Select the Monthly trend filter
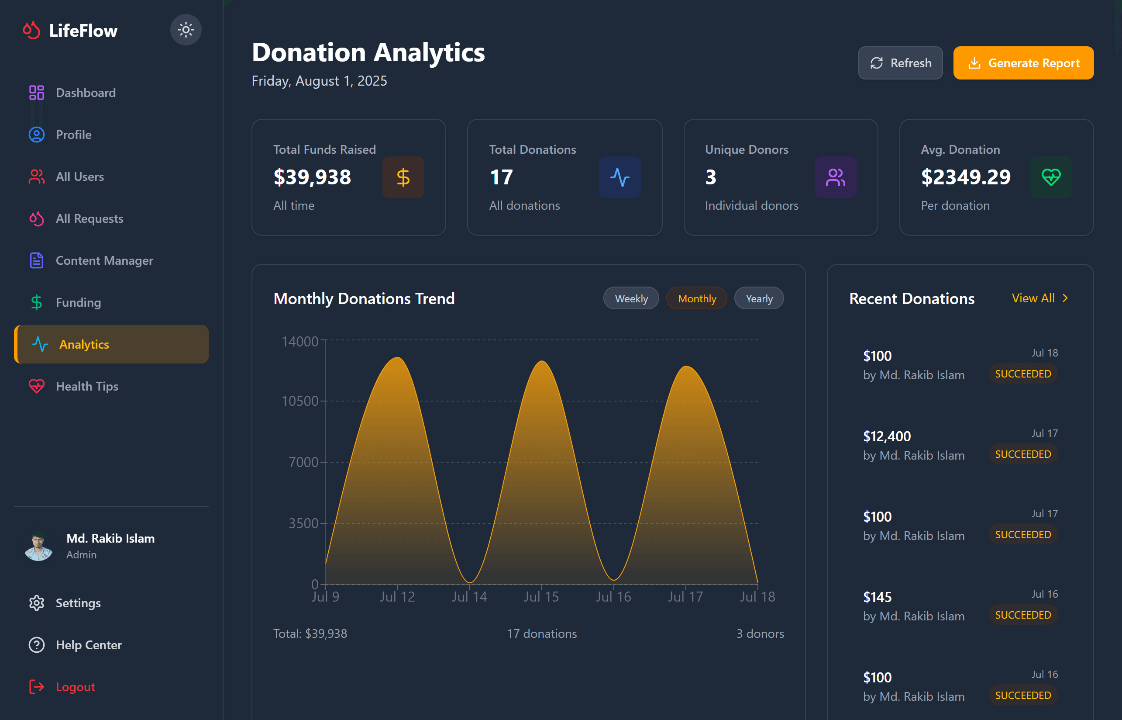Viewport: 1122px width, 720px height. (x=696, y=298)
